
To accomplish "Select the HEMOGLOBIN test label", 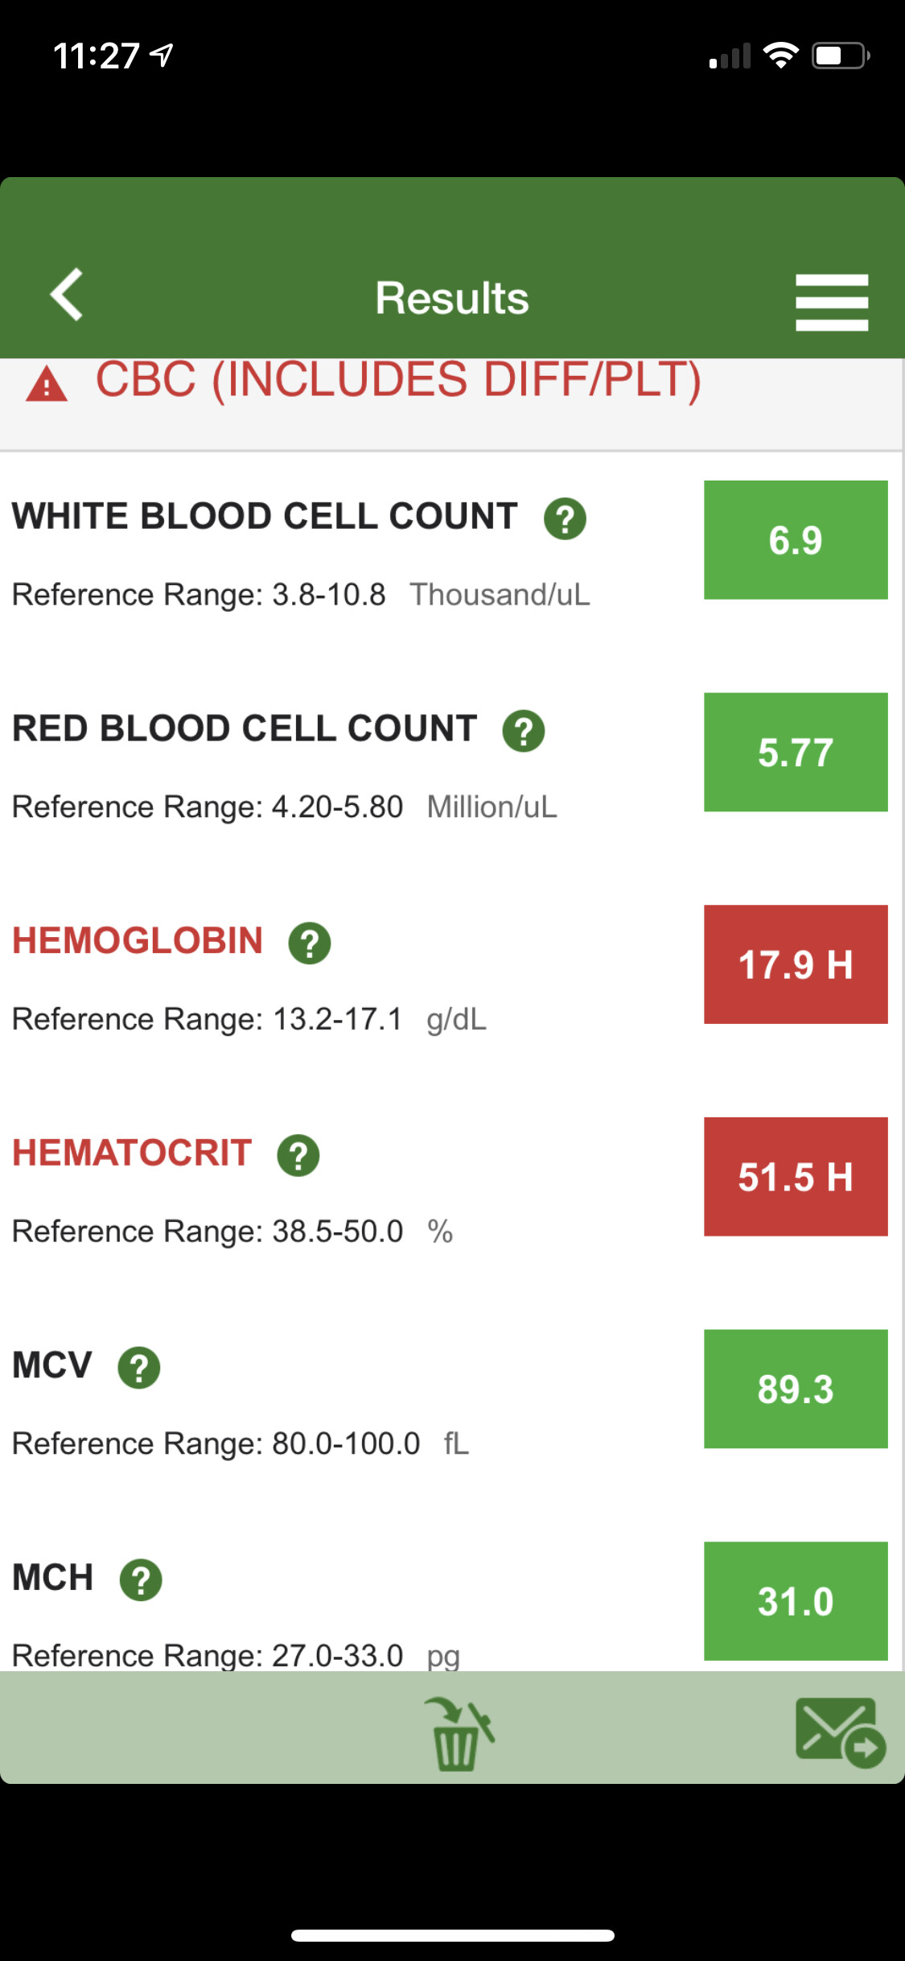I will click(138, 941).
